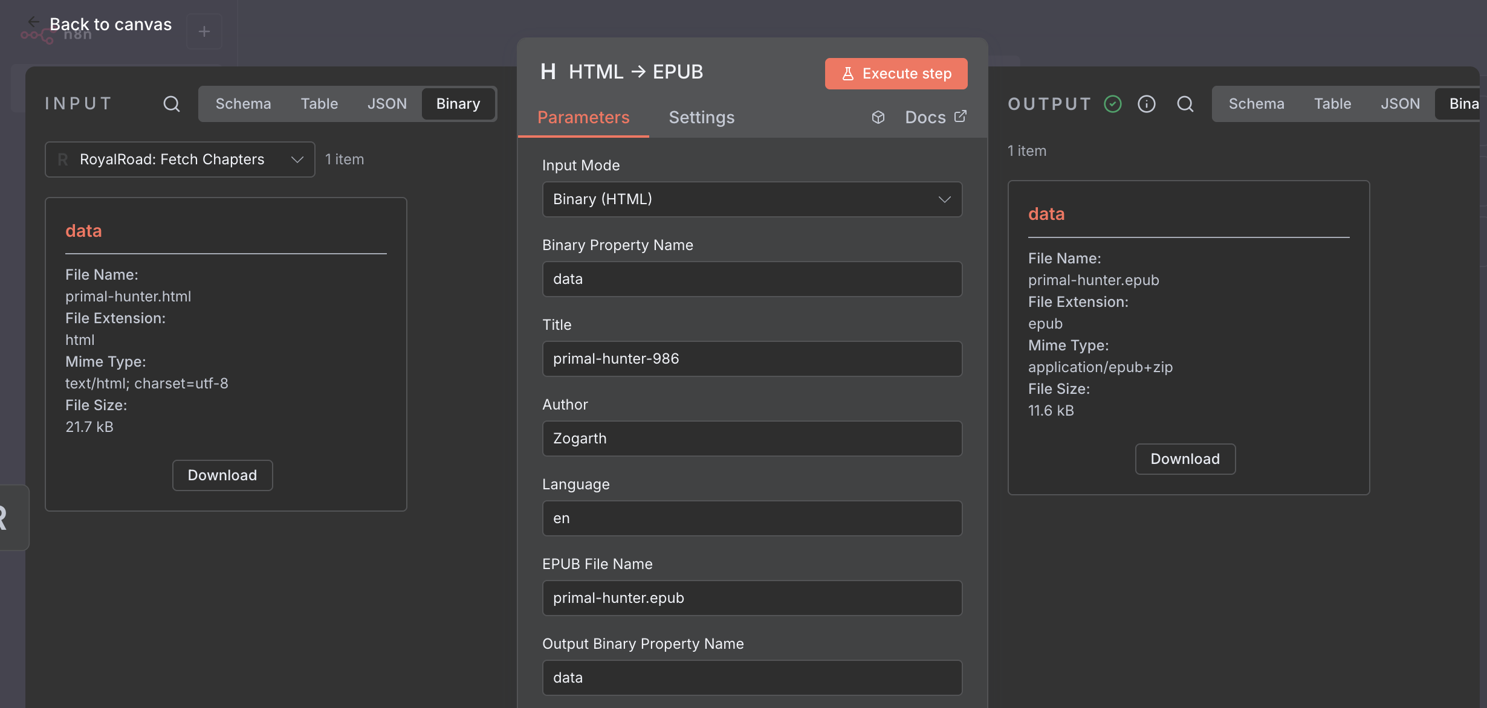1487x708 pixels.
Task: Open the RoyalRoad: Fetch Chapters node dropdown
Action: click(x=180, y=159)
